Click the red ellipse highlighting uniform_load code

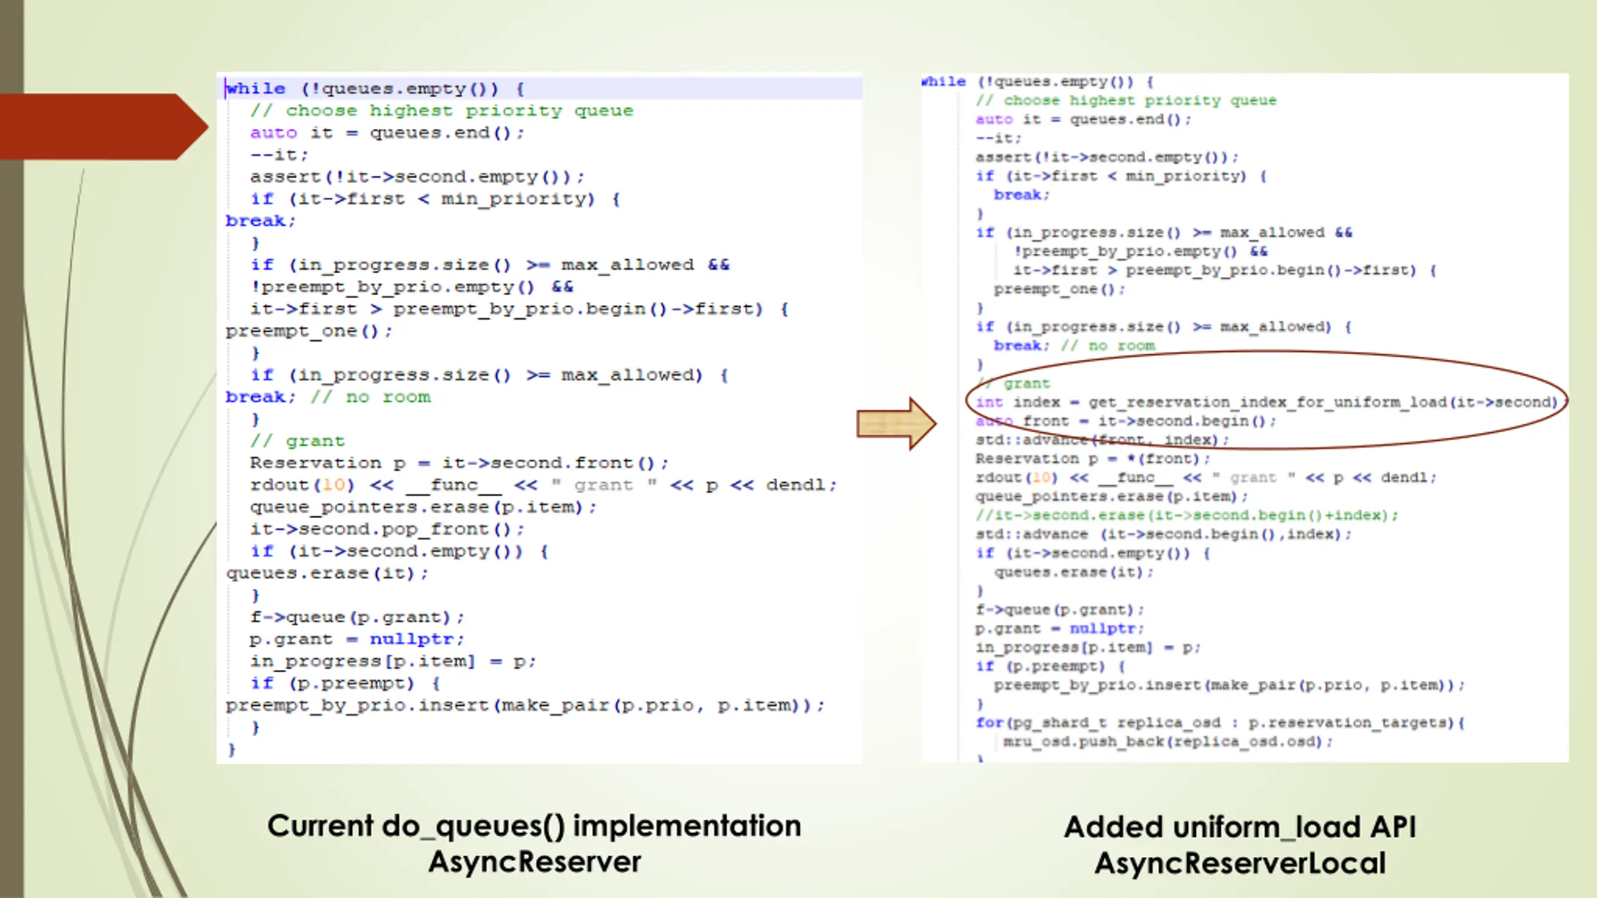click(1266, 400)
